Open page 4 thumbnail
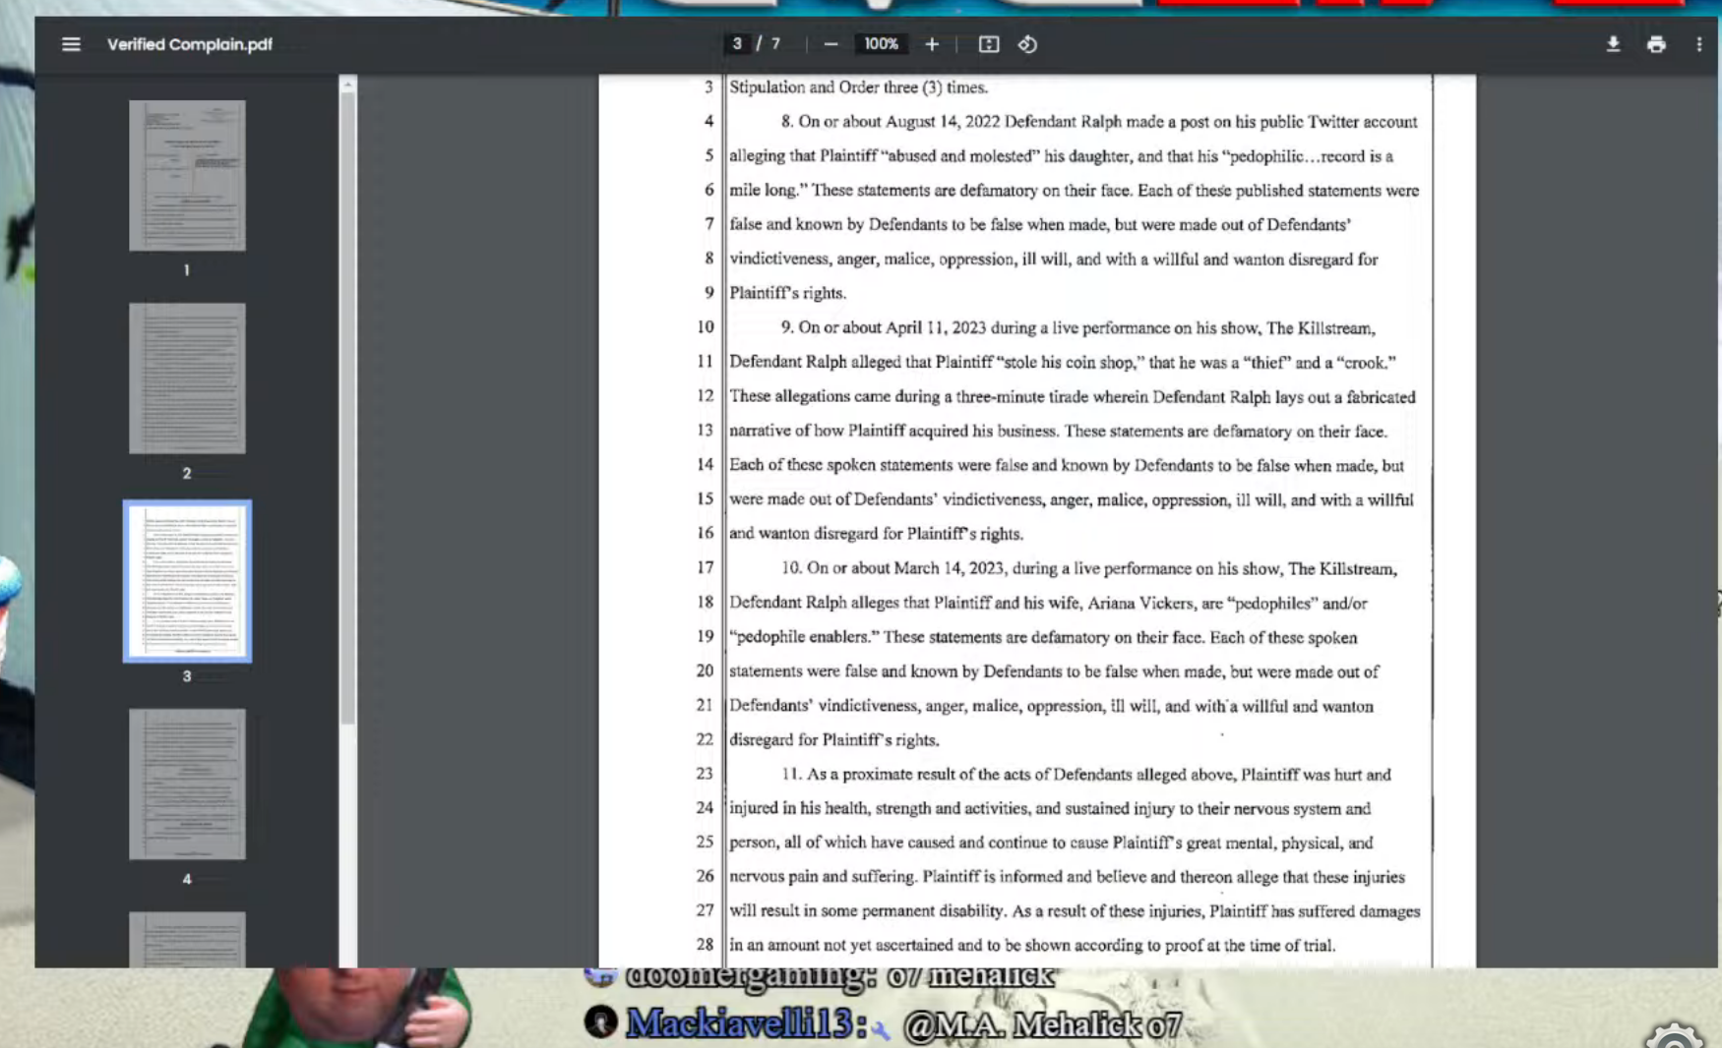The height and width of the screenshot is (1048, 1722). click(x=187, y=785)
